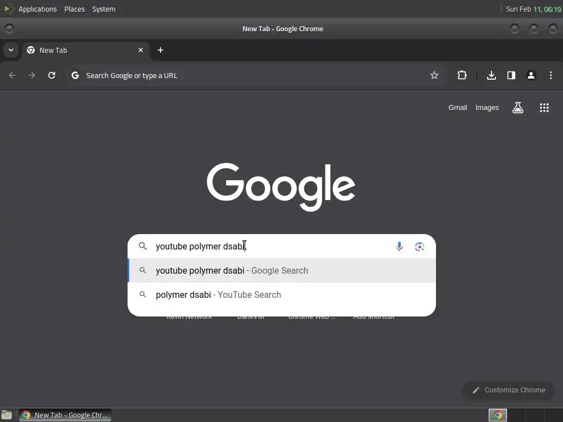Click show desktop icon in bottom panel
The height and width of the screenshot is (422, 563).
coord(7,415)
